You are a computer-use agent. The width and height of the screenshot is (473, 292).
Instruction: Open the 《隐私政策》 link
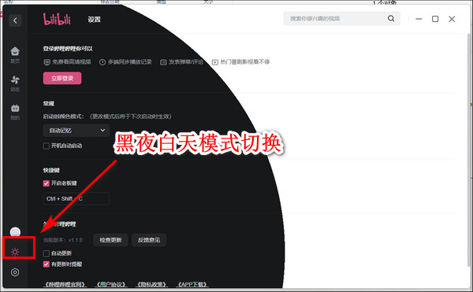point(152,284)
